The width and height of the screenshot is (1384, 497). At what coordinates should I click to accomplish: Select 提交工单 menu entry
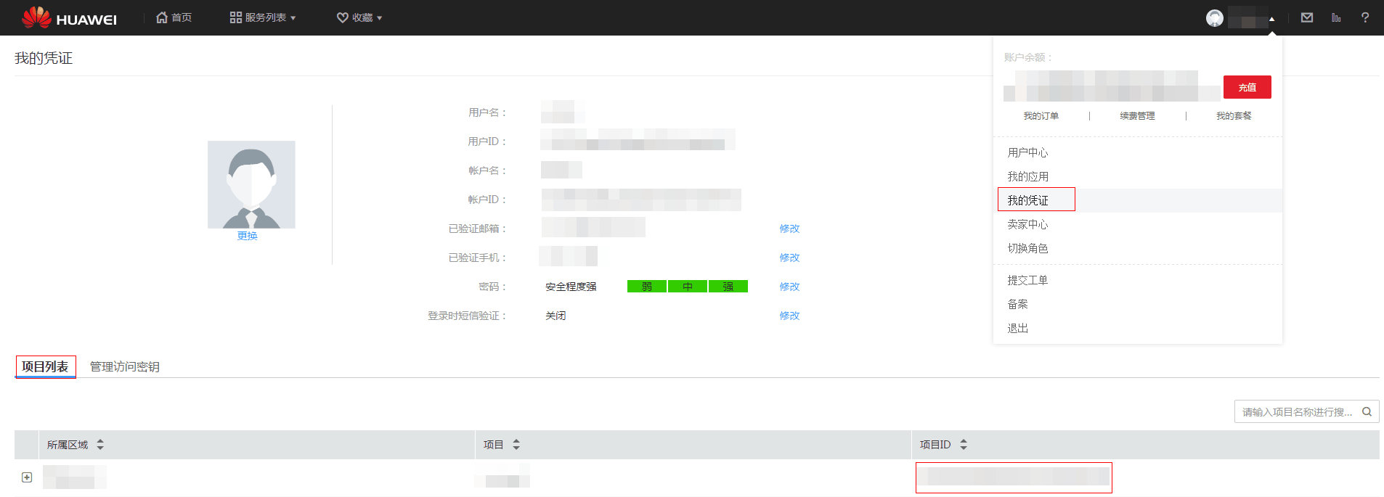pyautogui.click(x=1027, y=280)
